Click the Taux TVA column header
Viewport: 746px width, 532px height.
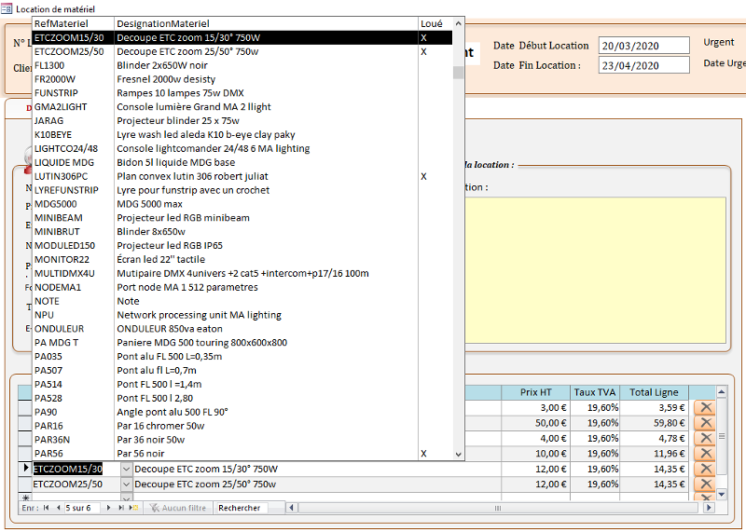pos(595,392)
